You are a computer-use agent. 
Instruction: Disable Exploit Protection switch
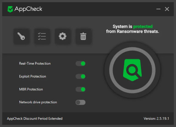tap(81, 77)
